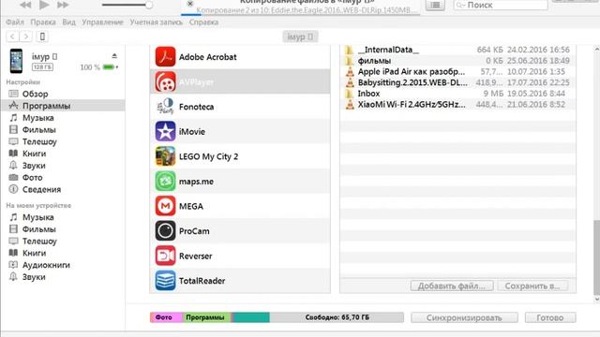Open the Правка menu

click(43, 22)
